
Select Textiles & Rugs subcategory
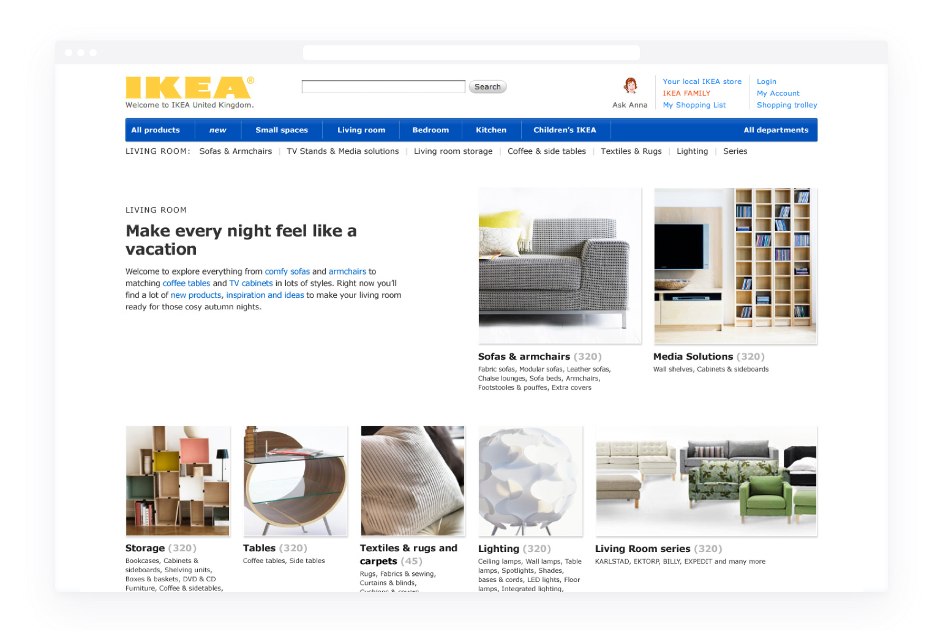tap(631, 151)
